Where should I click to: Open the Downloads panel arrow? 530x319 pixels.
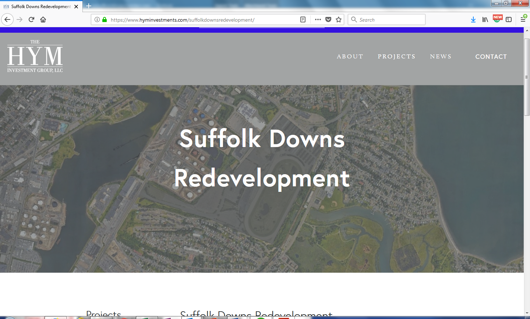coord(473,19)
